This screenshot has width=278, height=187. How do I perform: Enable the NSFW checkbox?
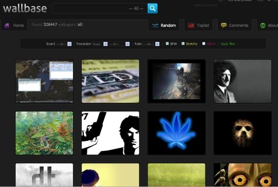coord(204,44)
